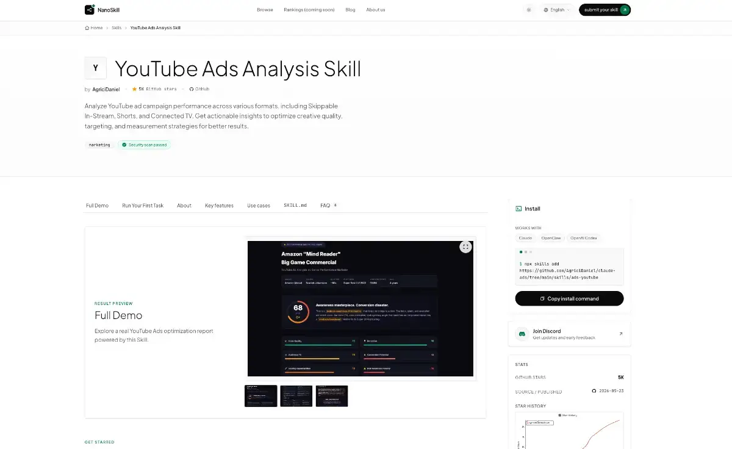732x449 pixels.
Task: Open Join Discord external arrow icon
Action: point(621,334)
